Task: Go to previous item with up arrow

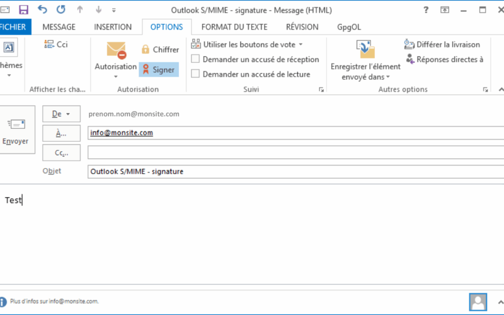Action: pos(80,10)
